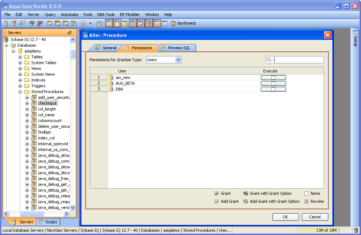Image resolution: width=361 pixels, height=235 pixels.
Task: Toggle Execute permission for DBA
Action: pyautogui.click(x=273, y=89)
